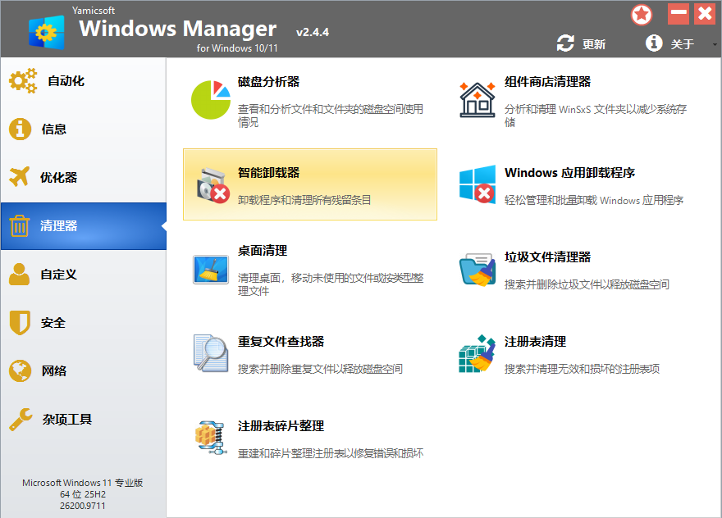
Task: Click the 更新 button text
Action: [x=594, y=44]
